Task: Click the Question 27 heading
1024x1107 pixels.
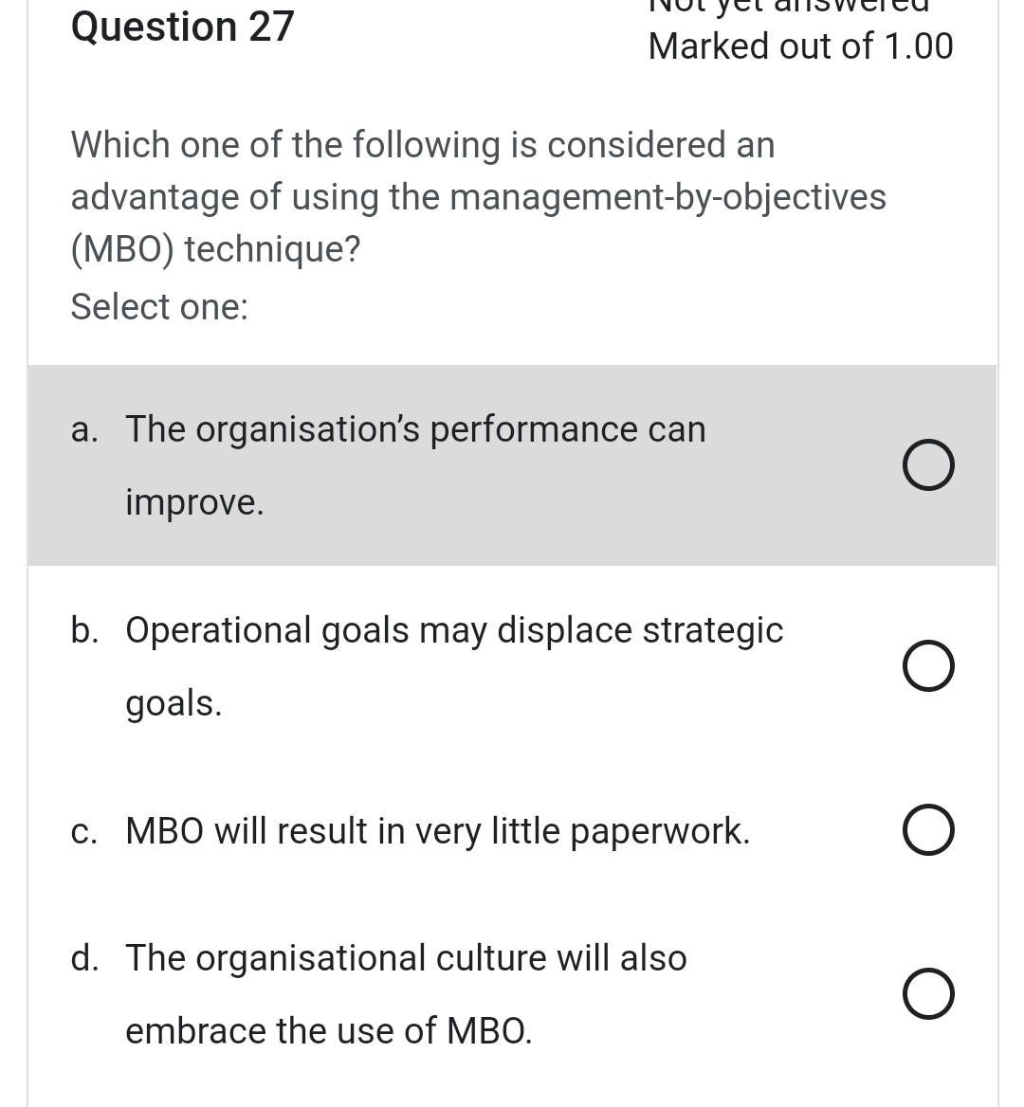Action: (x=182, y=27)
